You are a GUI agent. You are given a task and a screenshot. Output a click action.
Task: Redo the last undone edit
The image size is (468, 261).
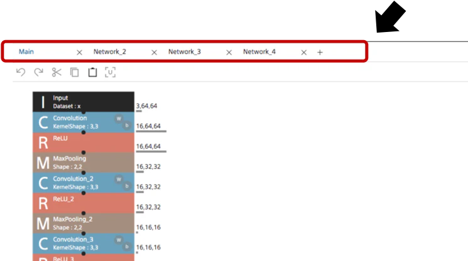[x=38, y=72]
